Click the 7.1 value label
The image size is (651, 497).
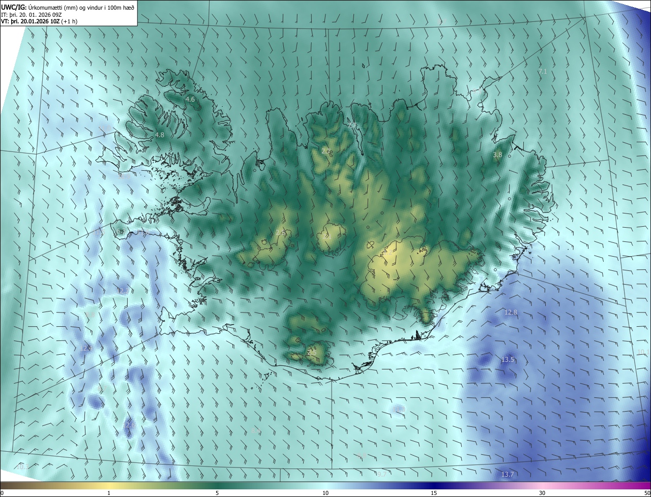coord(542,72)
